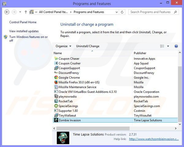The image size is (184, 147).
Task: Expand the Organize dropdown menu
Action: [63, 46]
